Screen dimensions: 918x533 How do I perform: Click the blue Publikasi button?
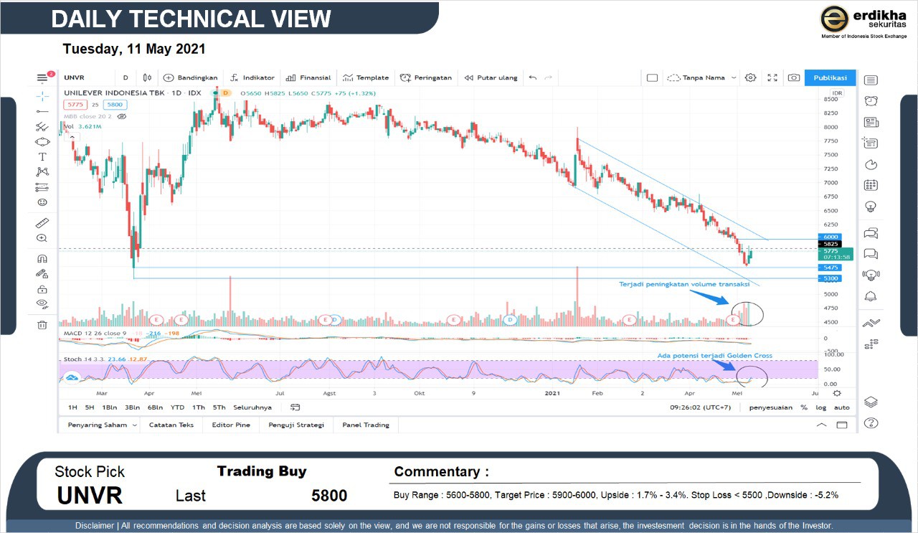830,77
